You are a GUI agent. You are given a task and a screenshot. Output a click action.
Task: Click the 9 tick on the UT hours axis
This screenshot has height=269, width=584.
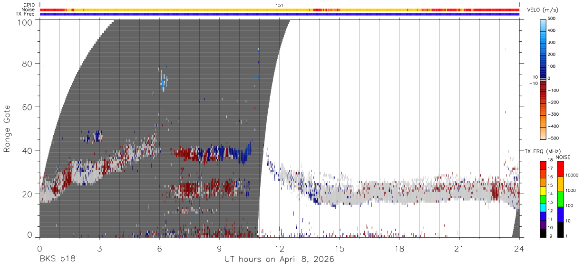click(219, 248)
